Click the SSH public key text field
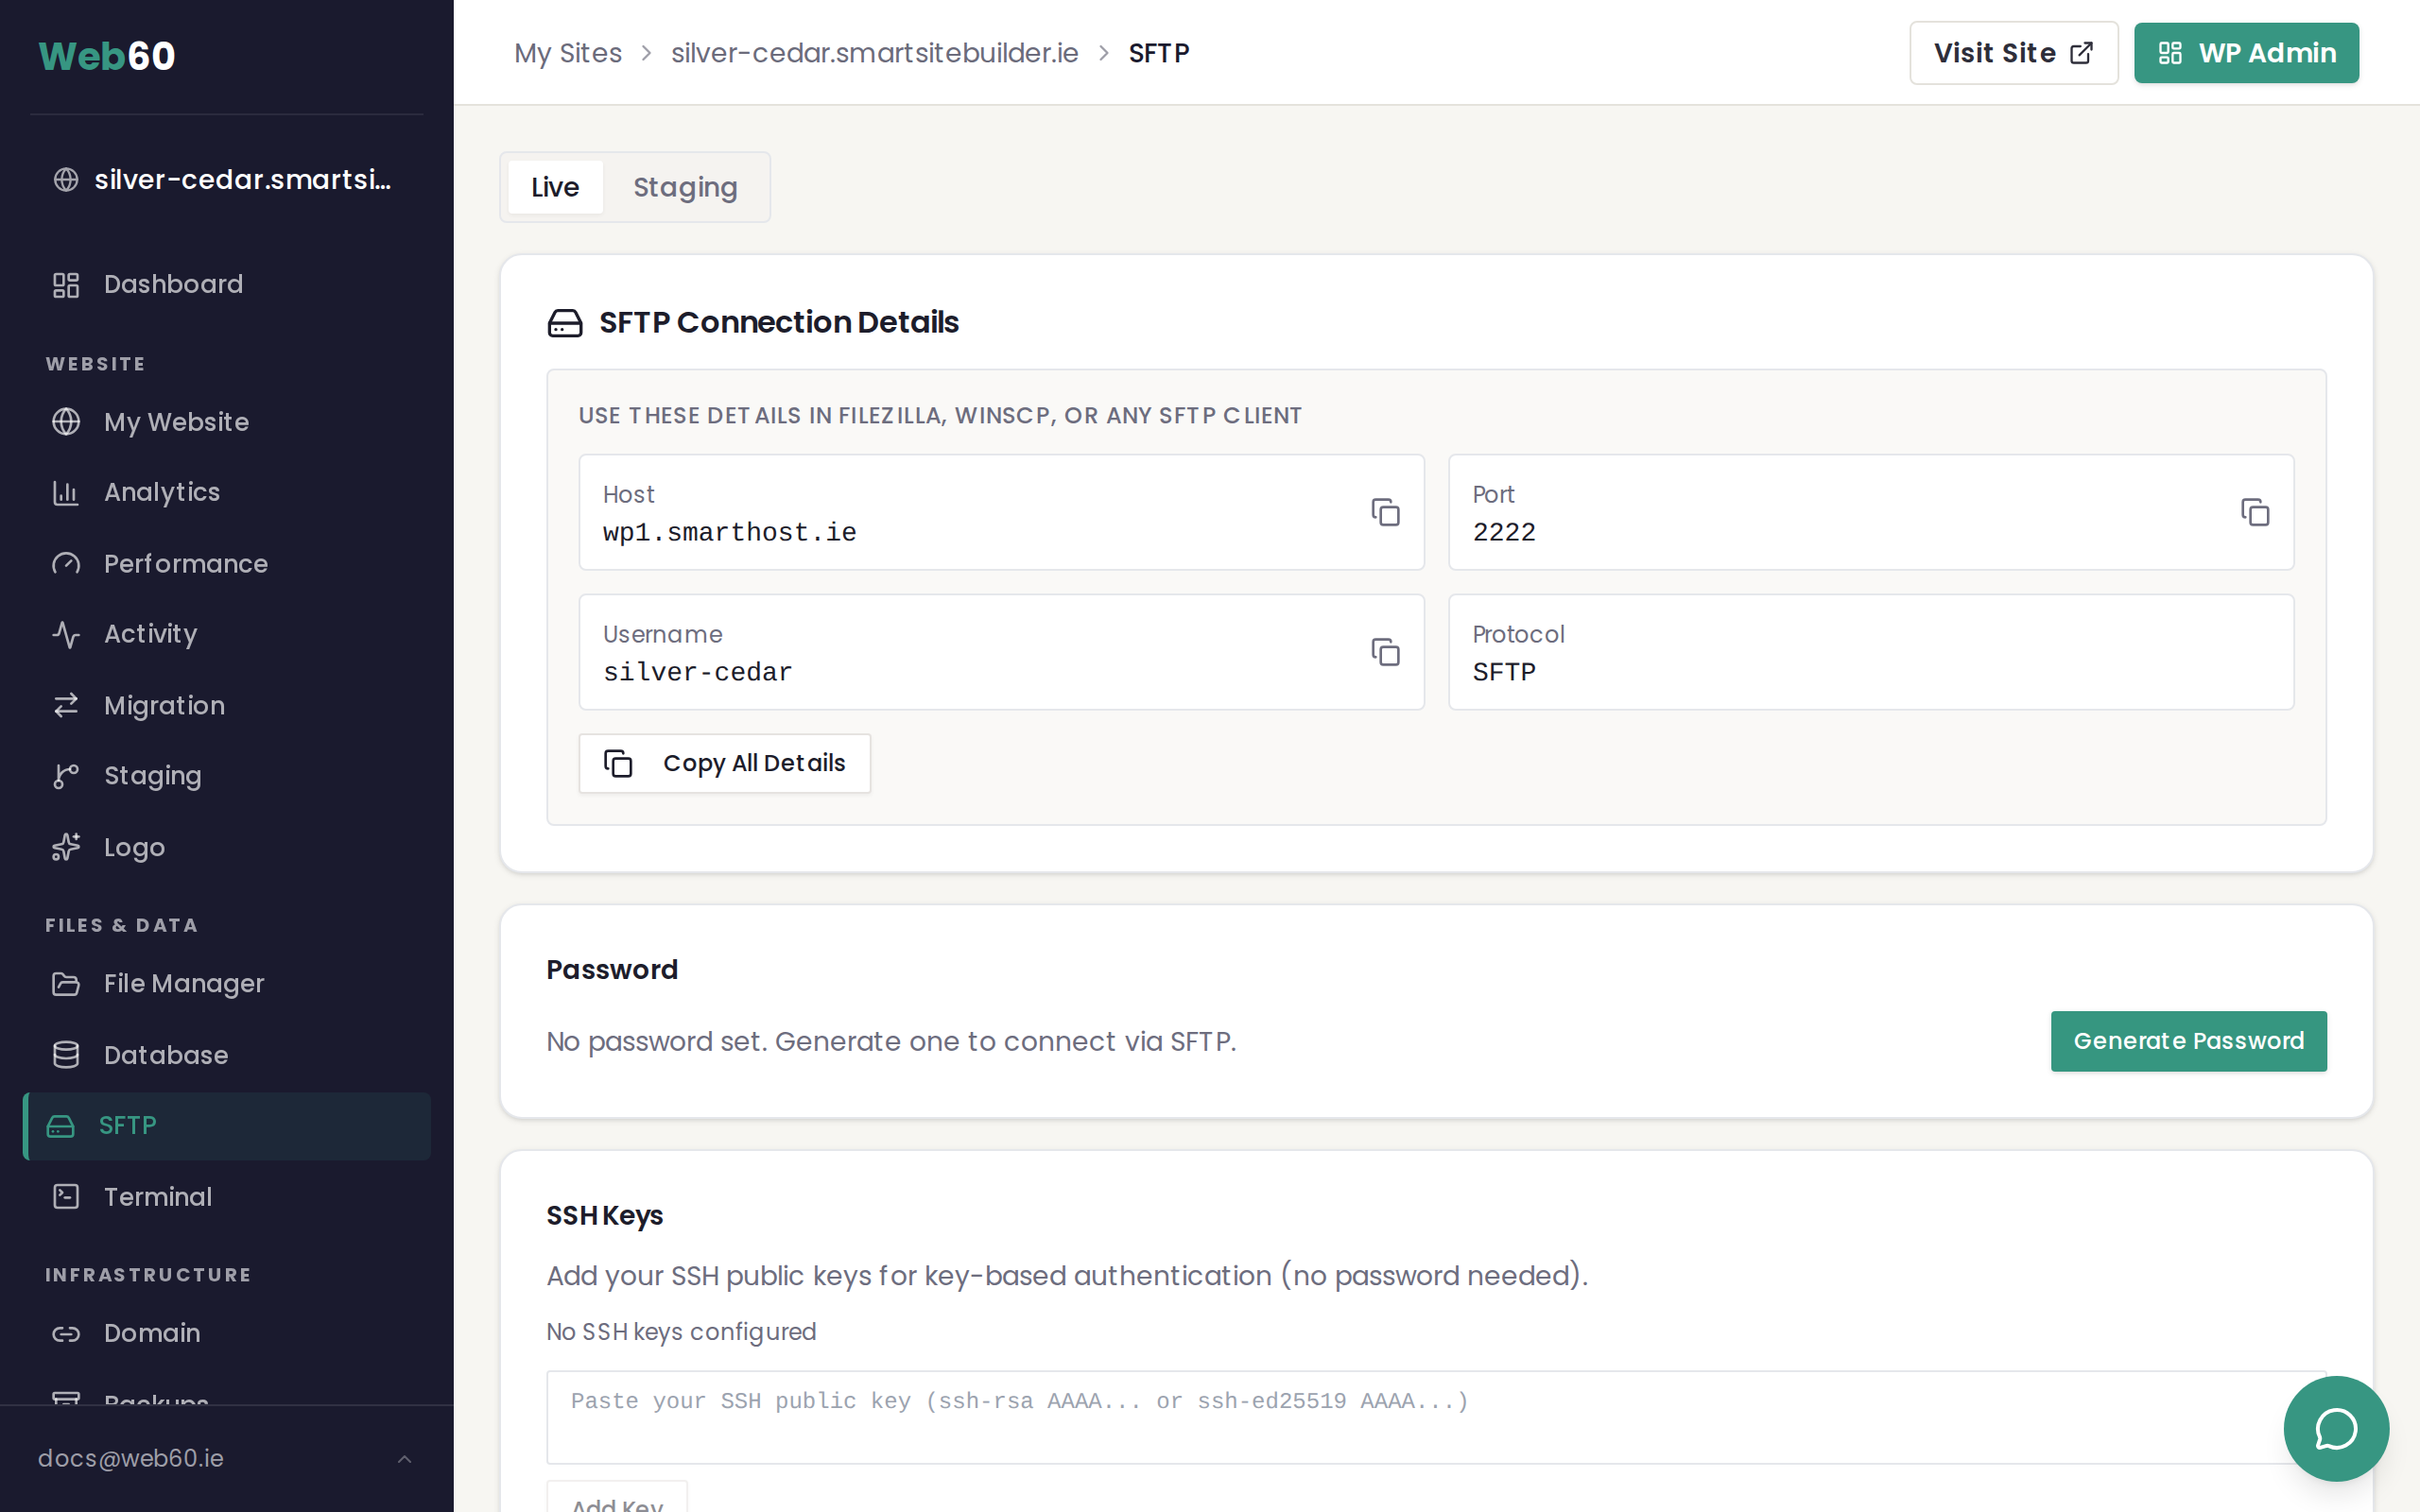This screenshot has height=1512, width=2420. tap(1435, 1416)
